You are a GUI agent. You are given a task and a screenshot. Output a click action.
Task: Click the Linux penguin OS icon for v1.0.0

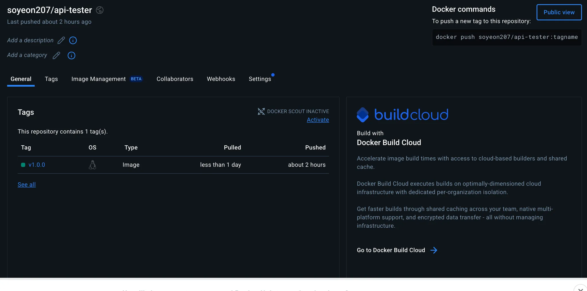(92, 165)
